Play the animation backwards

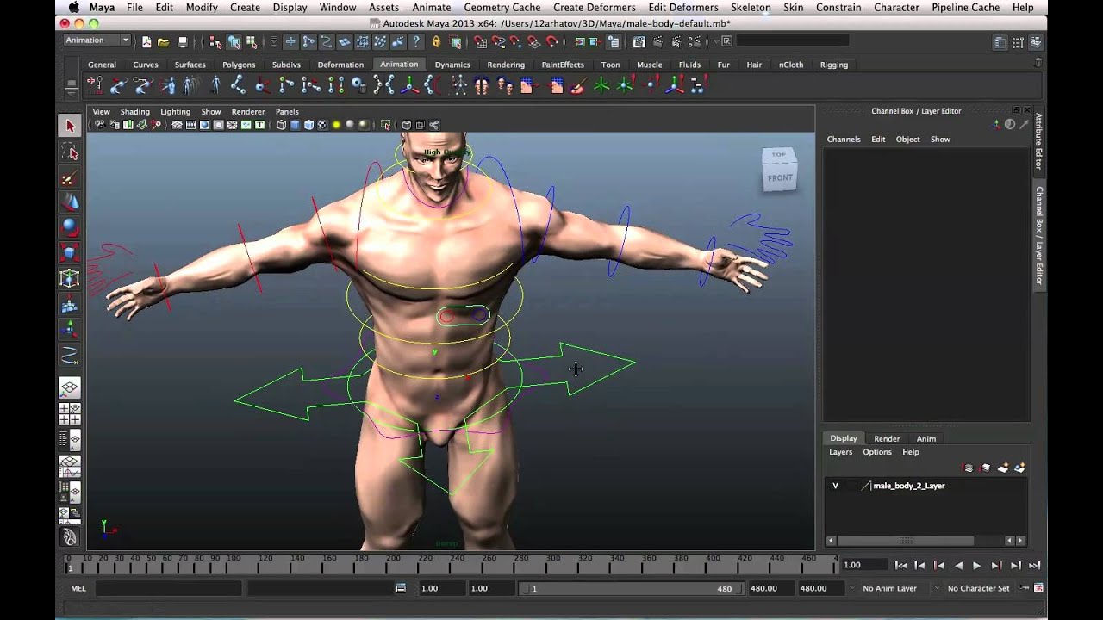(958, 566)
